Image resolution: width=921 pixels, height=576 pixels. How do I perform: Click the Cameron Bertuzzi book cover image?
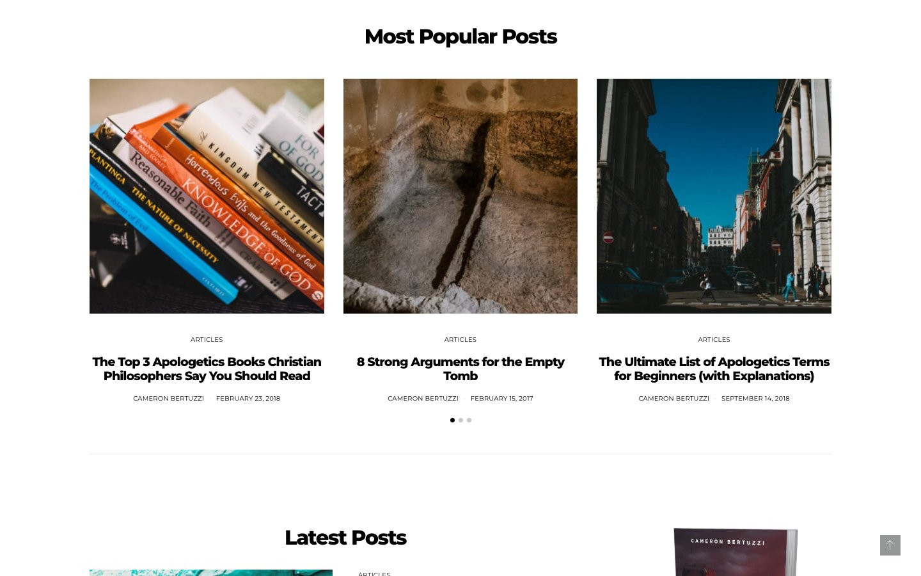[736, 552]
